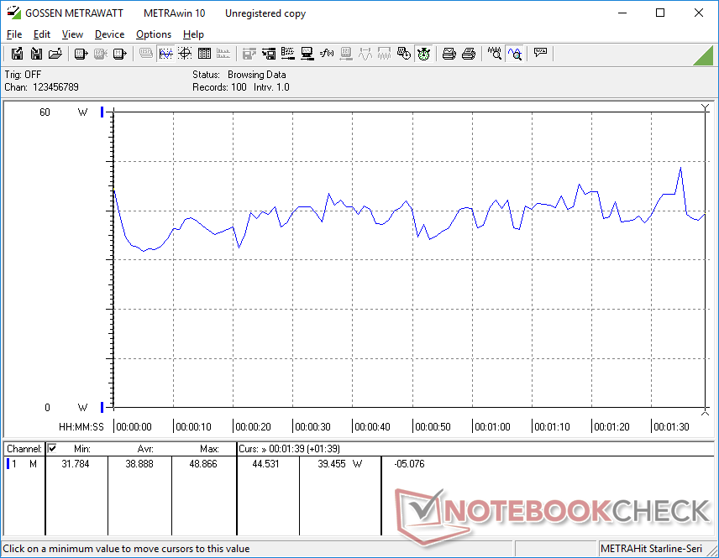This screenshot has height=558, width=719.
Task: Click the greyed-out bar chart icon
Action: (223, 54)
